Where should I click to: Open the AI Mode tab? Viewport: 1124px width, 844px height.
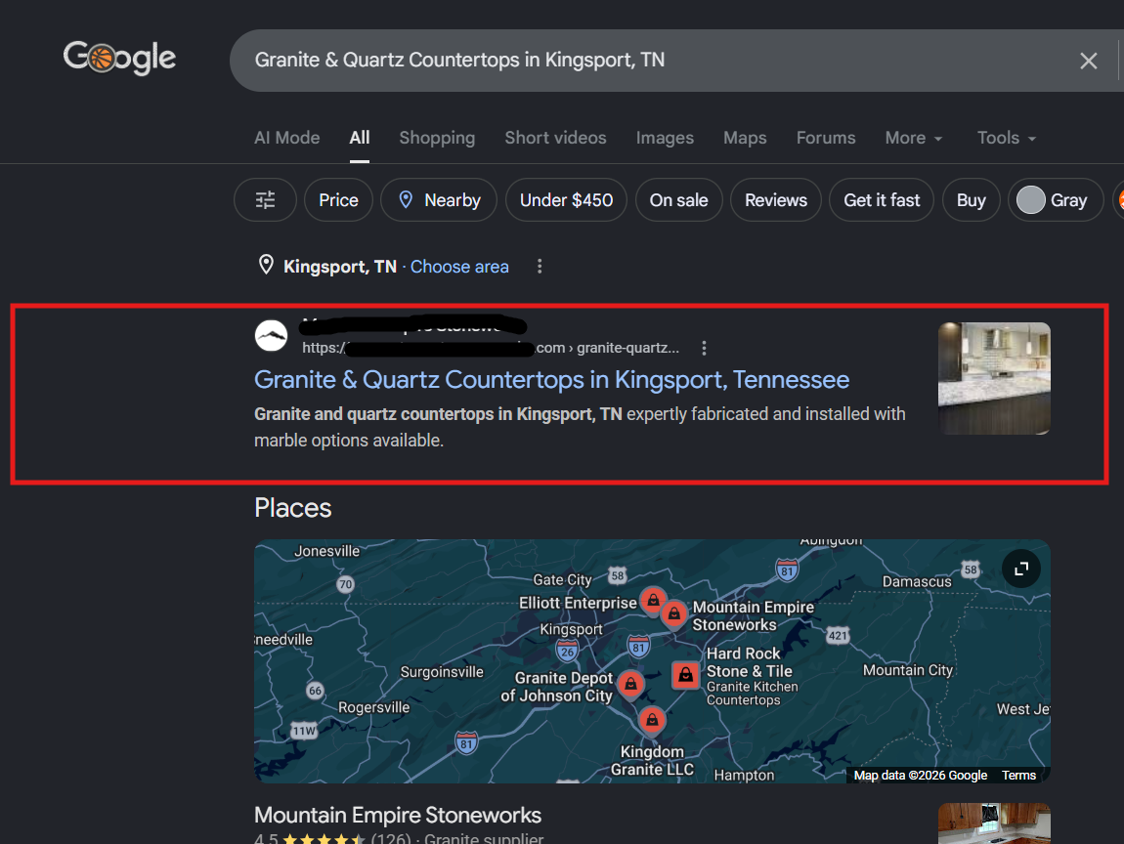click(x=286, y=138)
